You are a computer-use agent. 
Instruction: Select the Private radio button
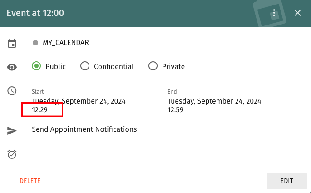click(153, 66)
